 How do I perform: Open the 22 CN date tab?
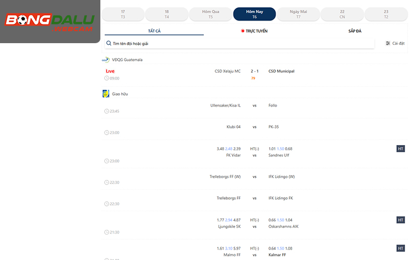pos(342,14)
